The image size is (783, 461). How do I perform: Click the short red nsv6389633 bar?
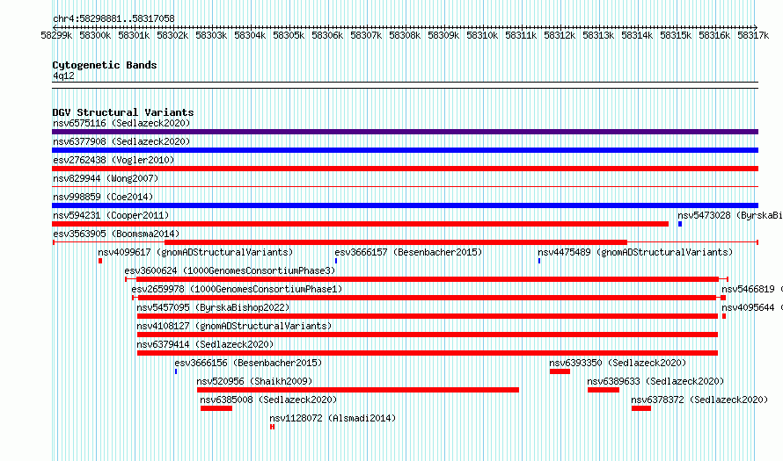pyautogui.click(x=604, y=390)
